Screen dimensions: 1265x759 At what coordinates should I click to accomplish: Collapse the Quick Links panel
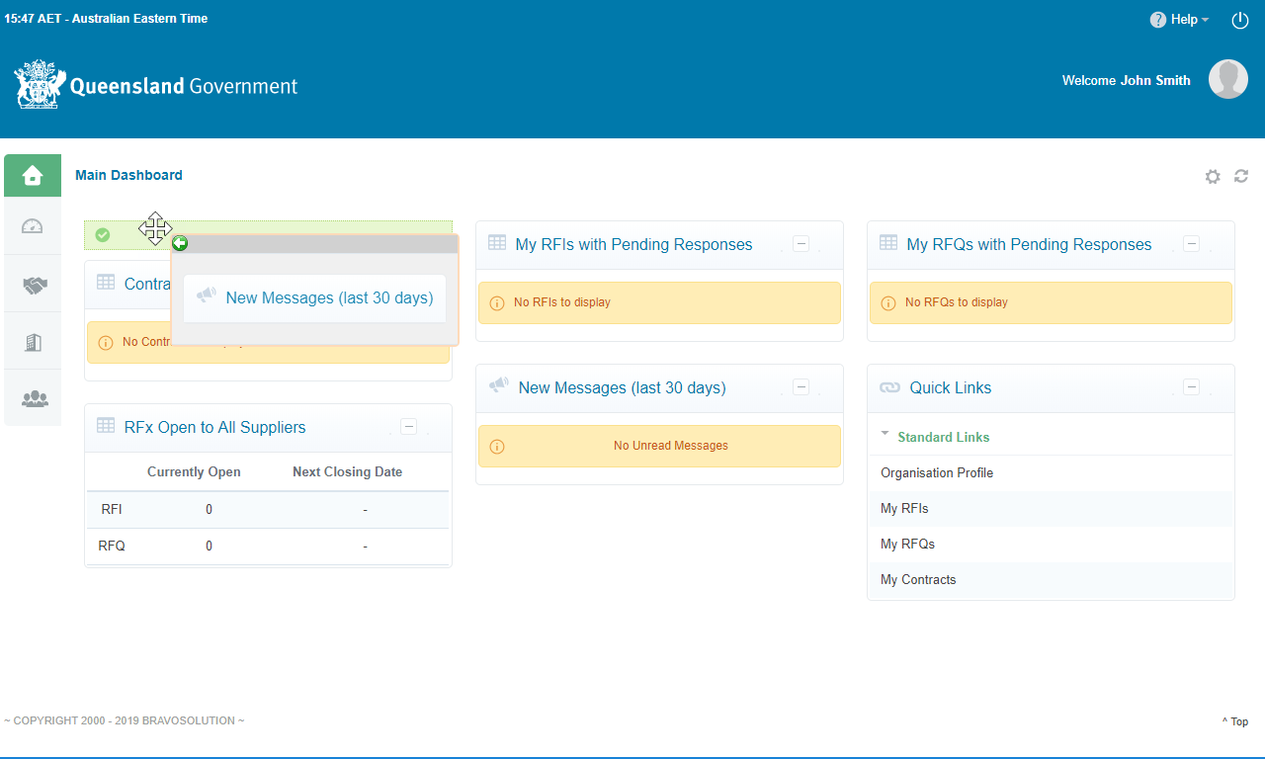point(1193,387)
